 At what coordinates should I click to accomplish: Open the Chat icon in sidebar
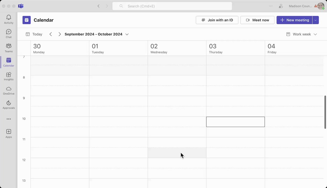9,32
